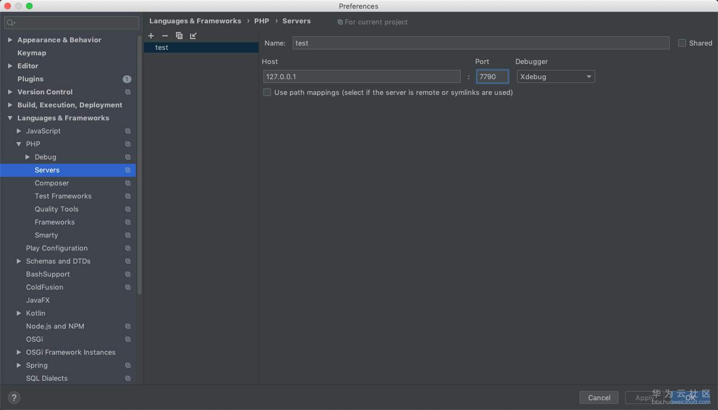Viewport: 718px width, 410px height.
Task: Click the server Name field
Action: pos(481,43)
